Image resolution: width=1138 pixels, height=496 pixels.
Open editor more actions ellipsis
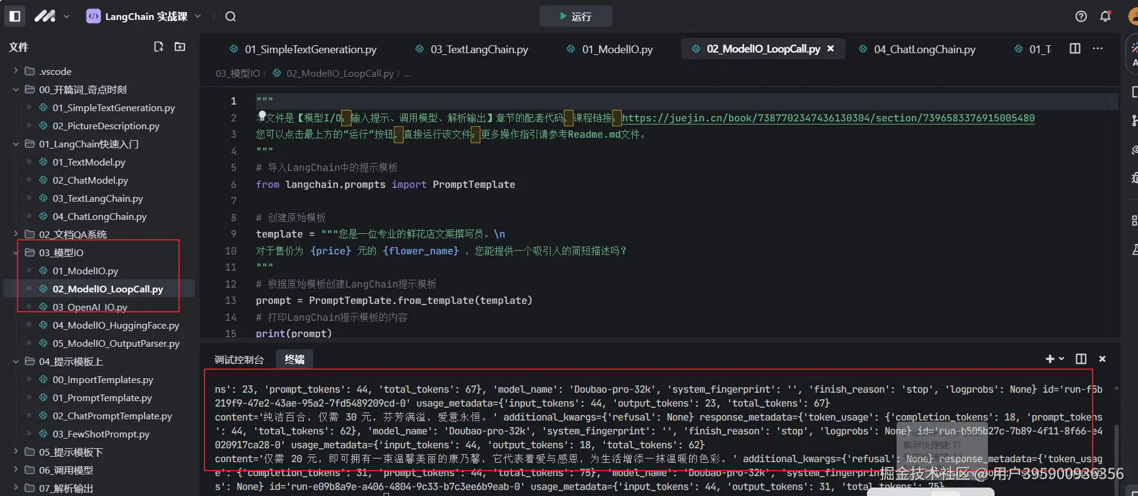1097,48
